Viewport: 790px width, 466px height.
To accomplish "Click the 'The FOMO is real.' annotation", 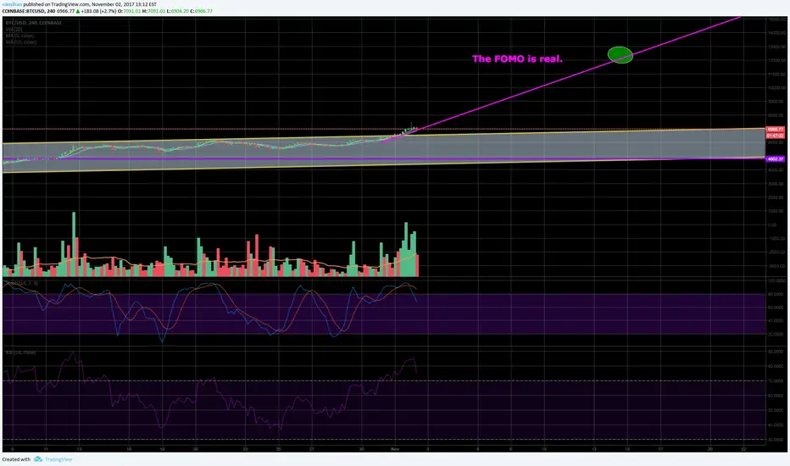I will (x=517, y=59).
